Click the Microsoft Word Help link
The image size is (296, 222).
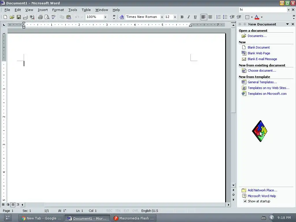click(262, 196)
